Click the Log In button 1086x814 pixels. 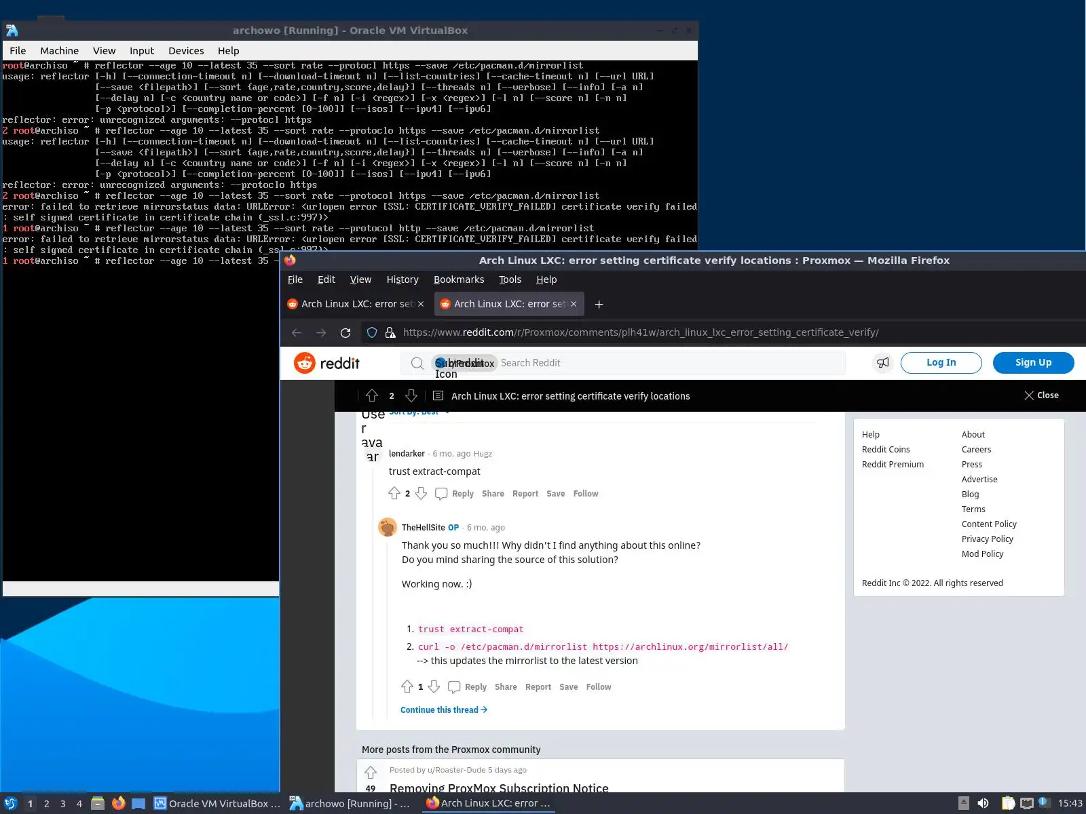[x=941, y=363]
